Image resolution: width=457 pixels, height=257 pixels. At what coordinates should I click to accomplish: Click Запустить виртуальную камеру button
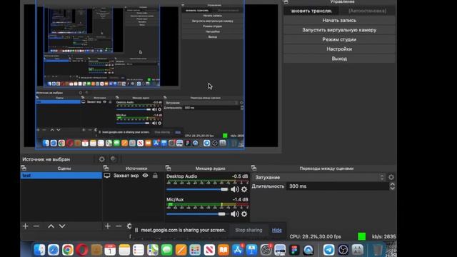[339, 30]
